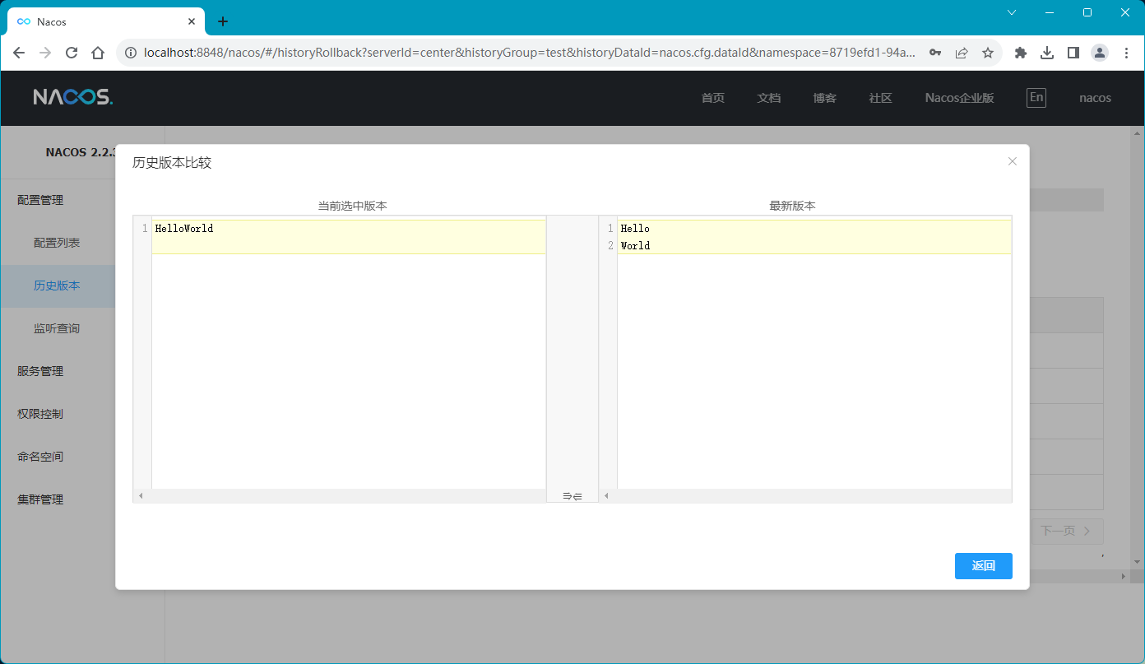Switch language with the En button
Image resolution: width=1145 pixels, height=664 pixels.
coord(1036,98)
